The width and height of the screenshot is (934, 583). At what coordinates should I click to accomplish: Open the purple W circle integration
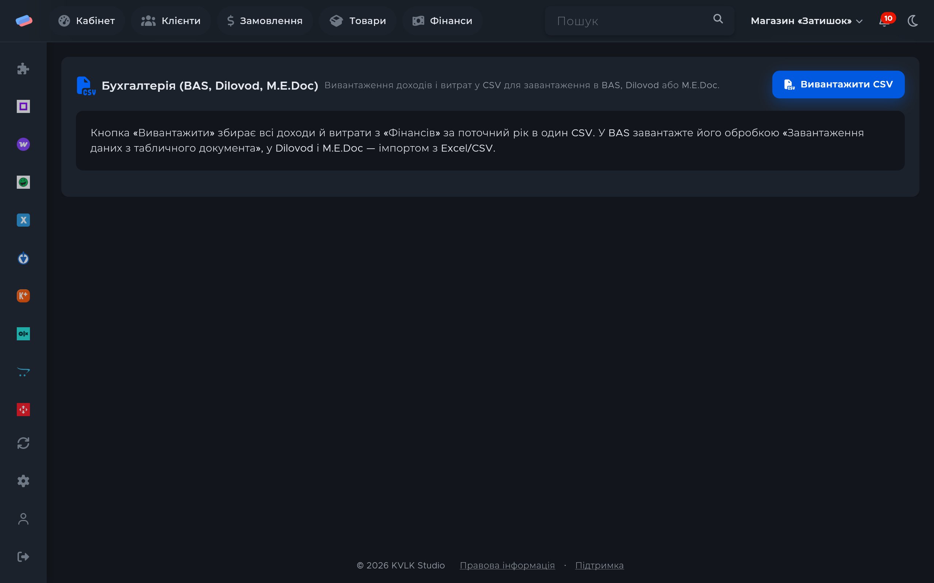pos(23,144)
